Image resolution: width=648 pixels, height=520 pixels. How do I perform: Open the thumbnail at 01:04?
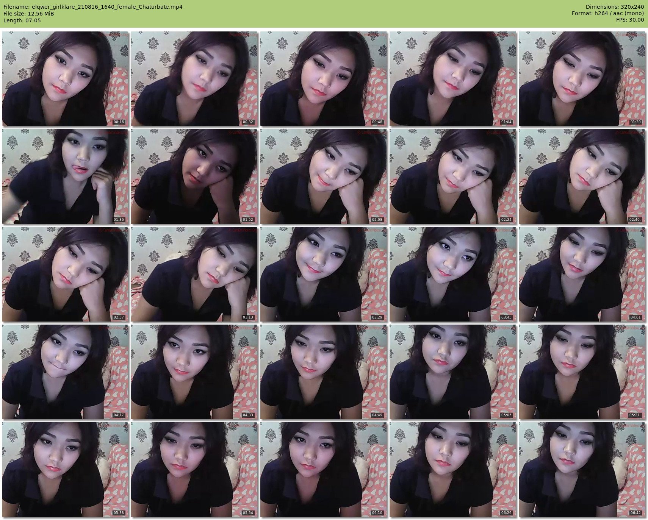453,79
